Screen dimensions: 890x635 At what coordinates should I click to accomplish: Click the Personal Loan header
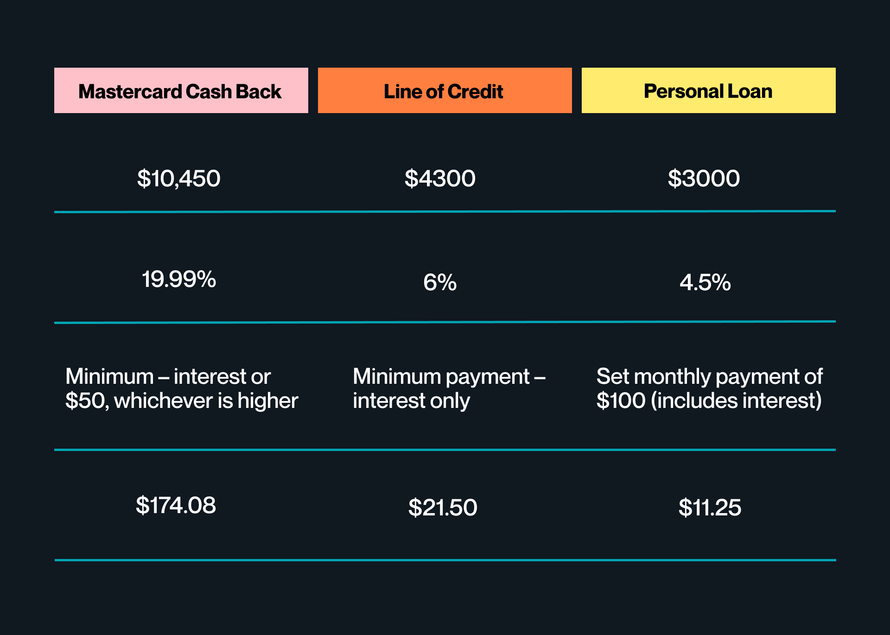tap(708, 90)
